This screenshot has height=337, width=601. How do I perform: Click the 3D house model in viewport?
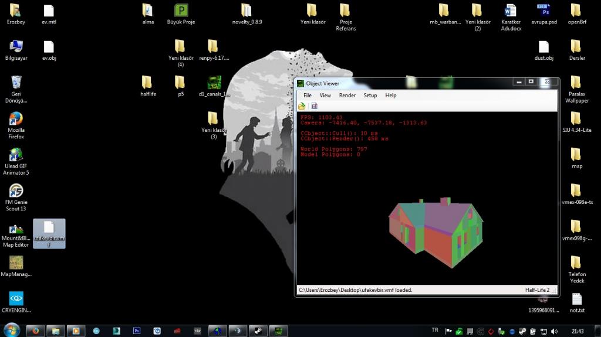(x=436, y=233)
